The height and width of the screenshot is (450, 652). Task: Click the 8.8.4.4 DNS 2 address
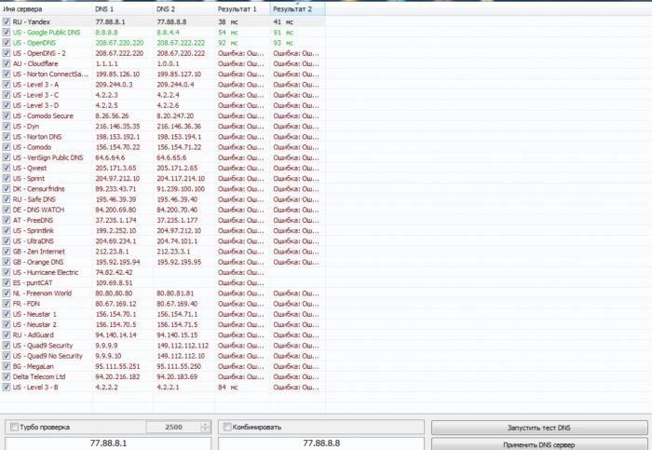coord(168,32)
